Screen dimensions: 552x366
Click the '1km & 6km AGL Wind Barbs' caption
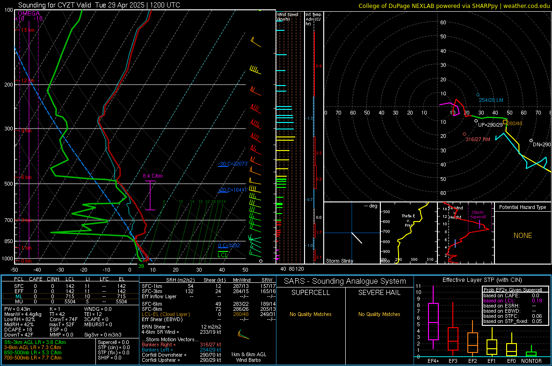[x=248, y=357]
